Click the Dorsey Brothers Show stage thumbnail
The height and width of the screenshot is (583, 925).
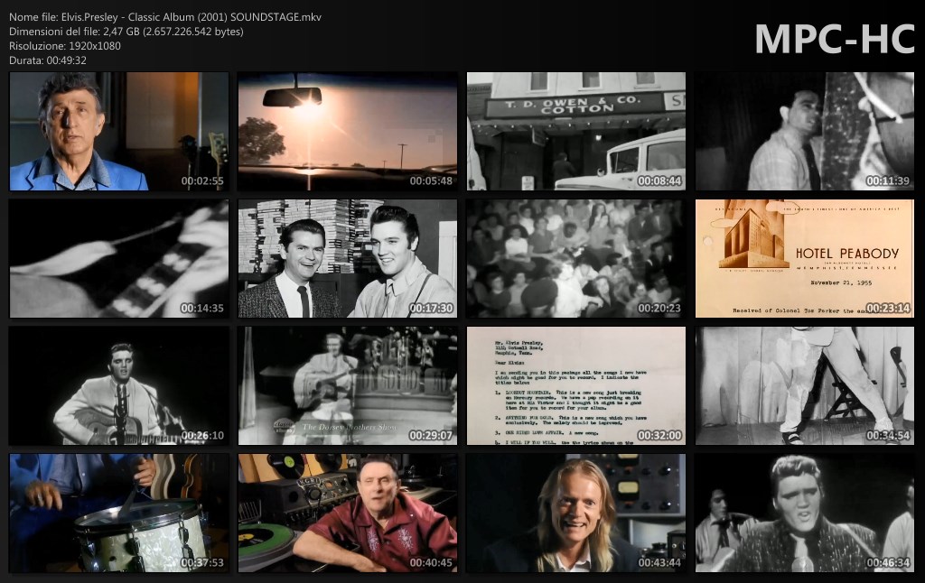(348, 386)
